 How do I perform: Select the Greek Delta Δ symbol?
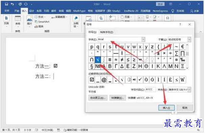pyautogui.click(x=122, y=66)
